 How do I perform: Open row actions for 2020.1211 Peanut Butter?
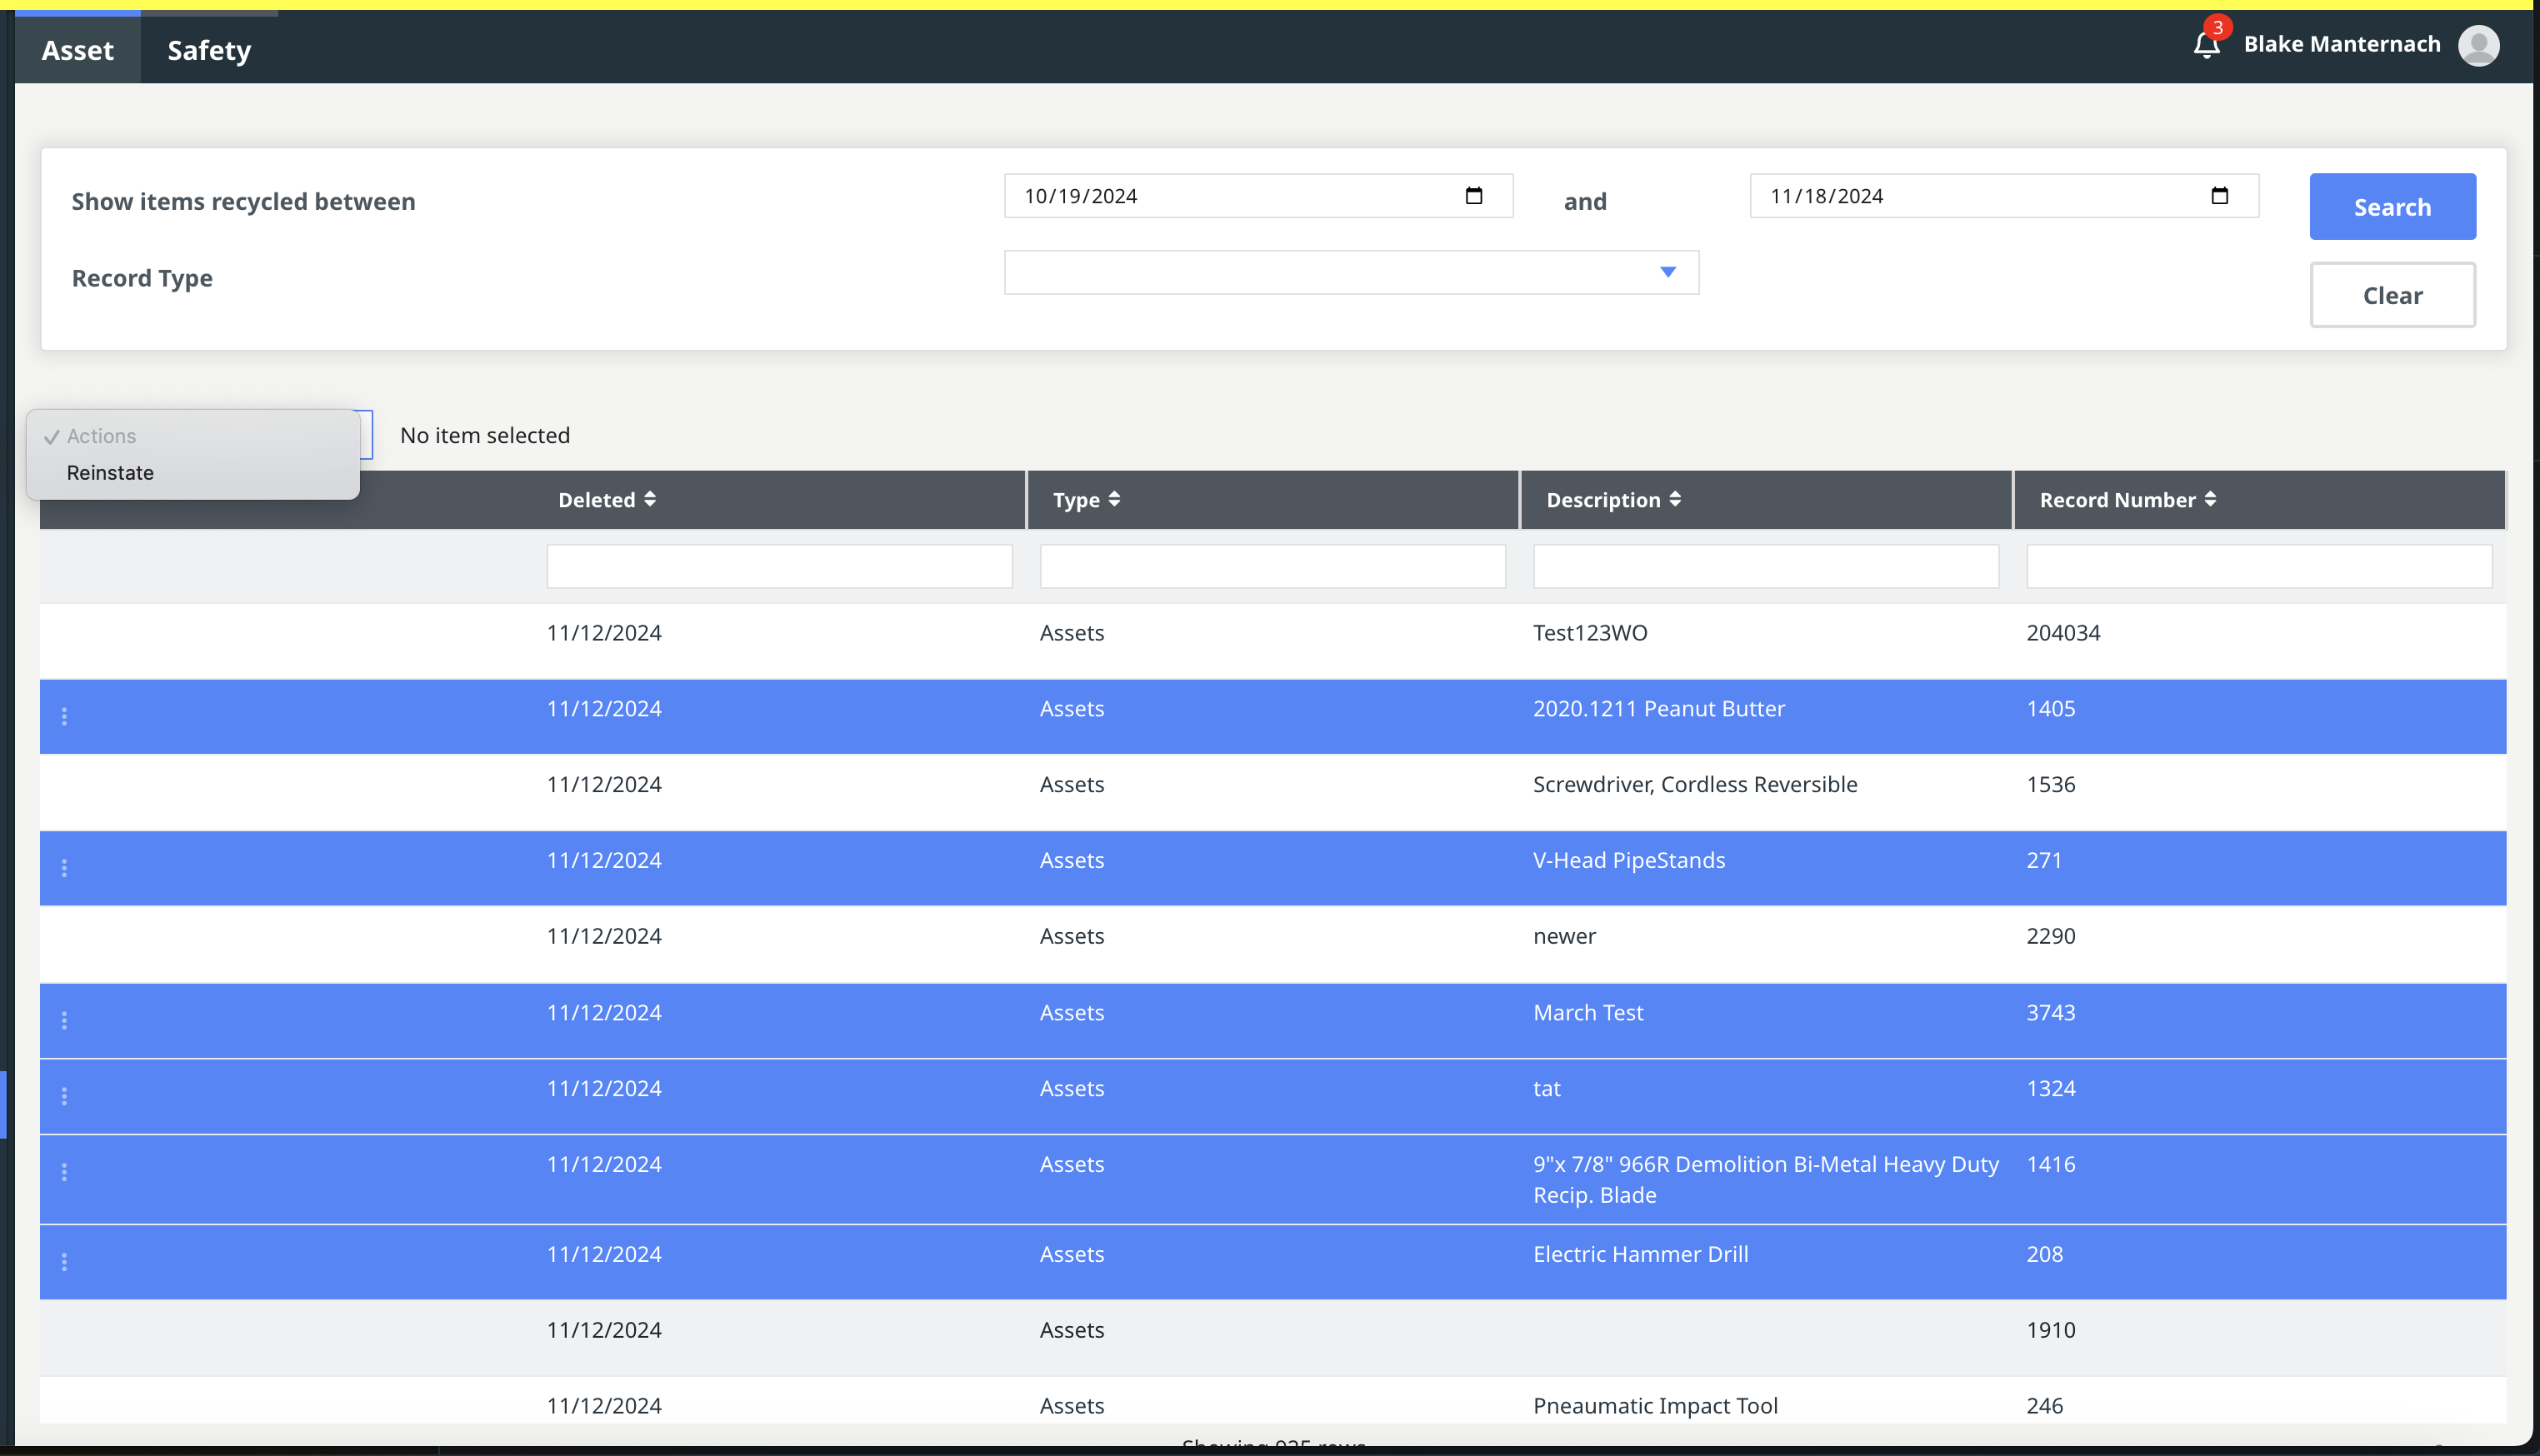pos(64,716)
